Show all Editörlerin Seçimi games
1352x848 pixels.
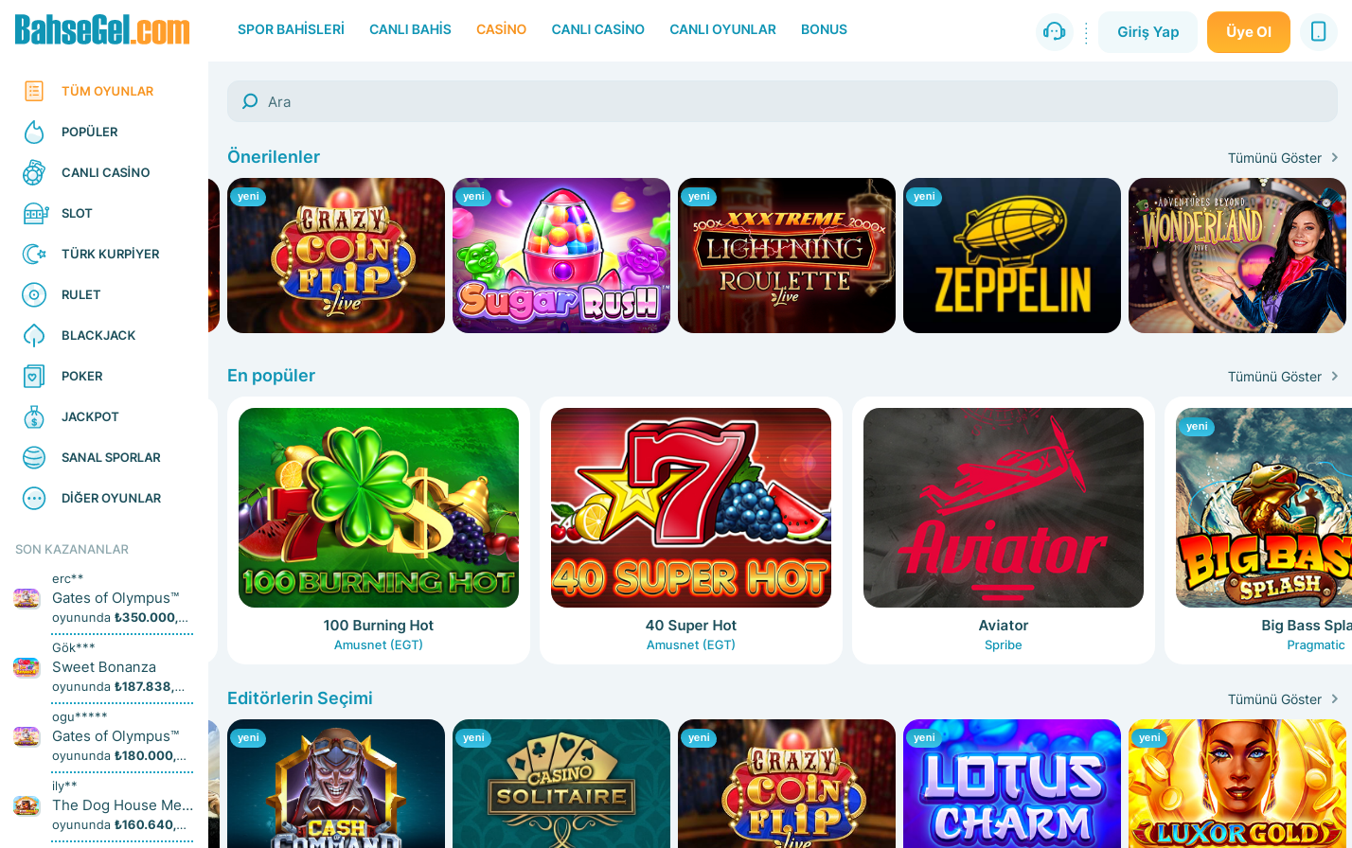coord(1283,699)
